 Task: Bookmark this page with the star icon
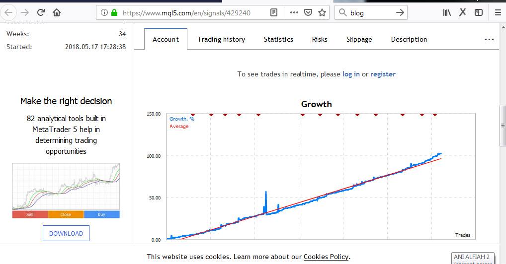322,12
